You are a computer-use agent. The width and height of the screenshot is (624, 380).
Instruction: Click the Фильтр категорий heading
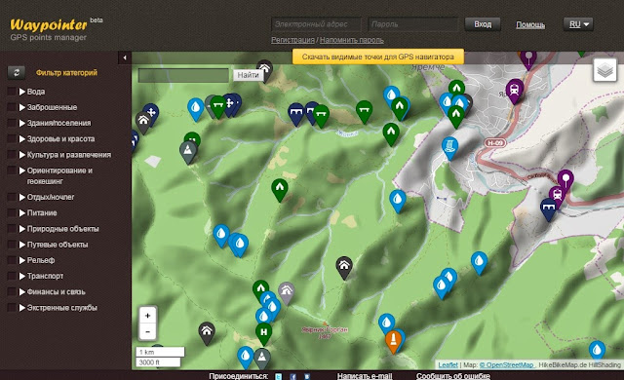(x=66, y=73)
